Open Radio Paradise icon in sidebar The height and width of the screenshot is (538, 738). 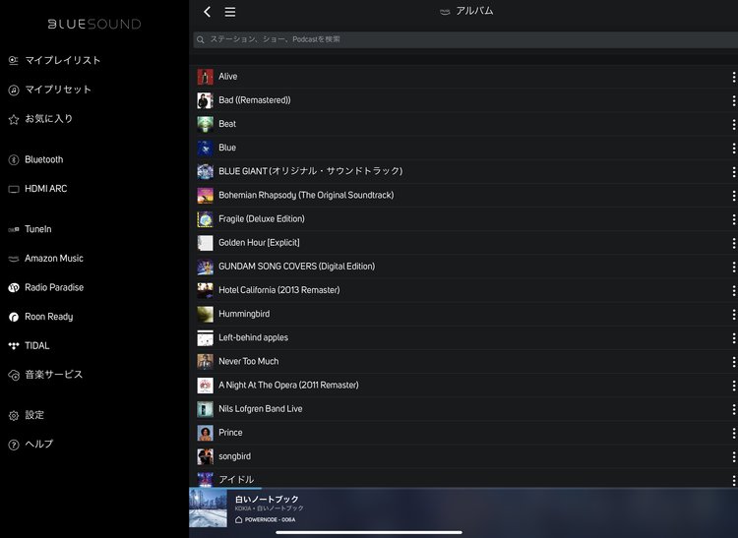(14, 288)
